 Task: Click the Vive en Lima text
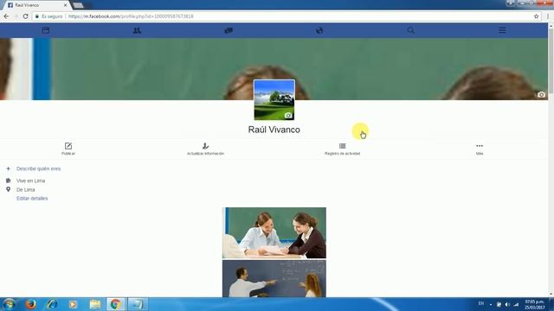click(31, 181)
